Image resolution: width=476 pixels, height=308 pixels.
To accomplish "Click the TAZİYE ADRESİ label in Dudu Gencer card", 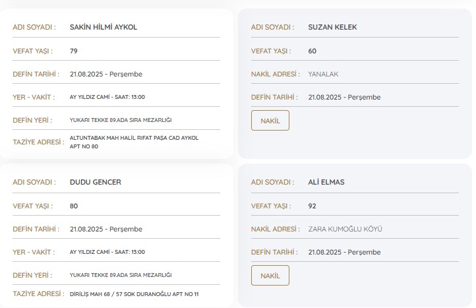I will coord(35,293).
